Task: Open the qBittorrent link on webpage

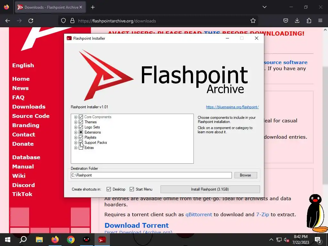Action: point(199,215)
